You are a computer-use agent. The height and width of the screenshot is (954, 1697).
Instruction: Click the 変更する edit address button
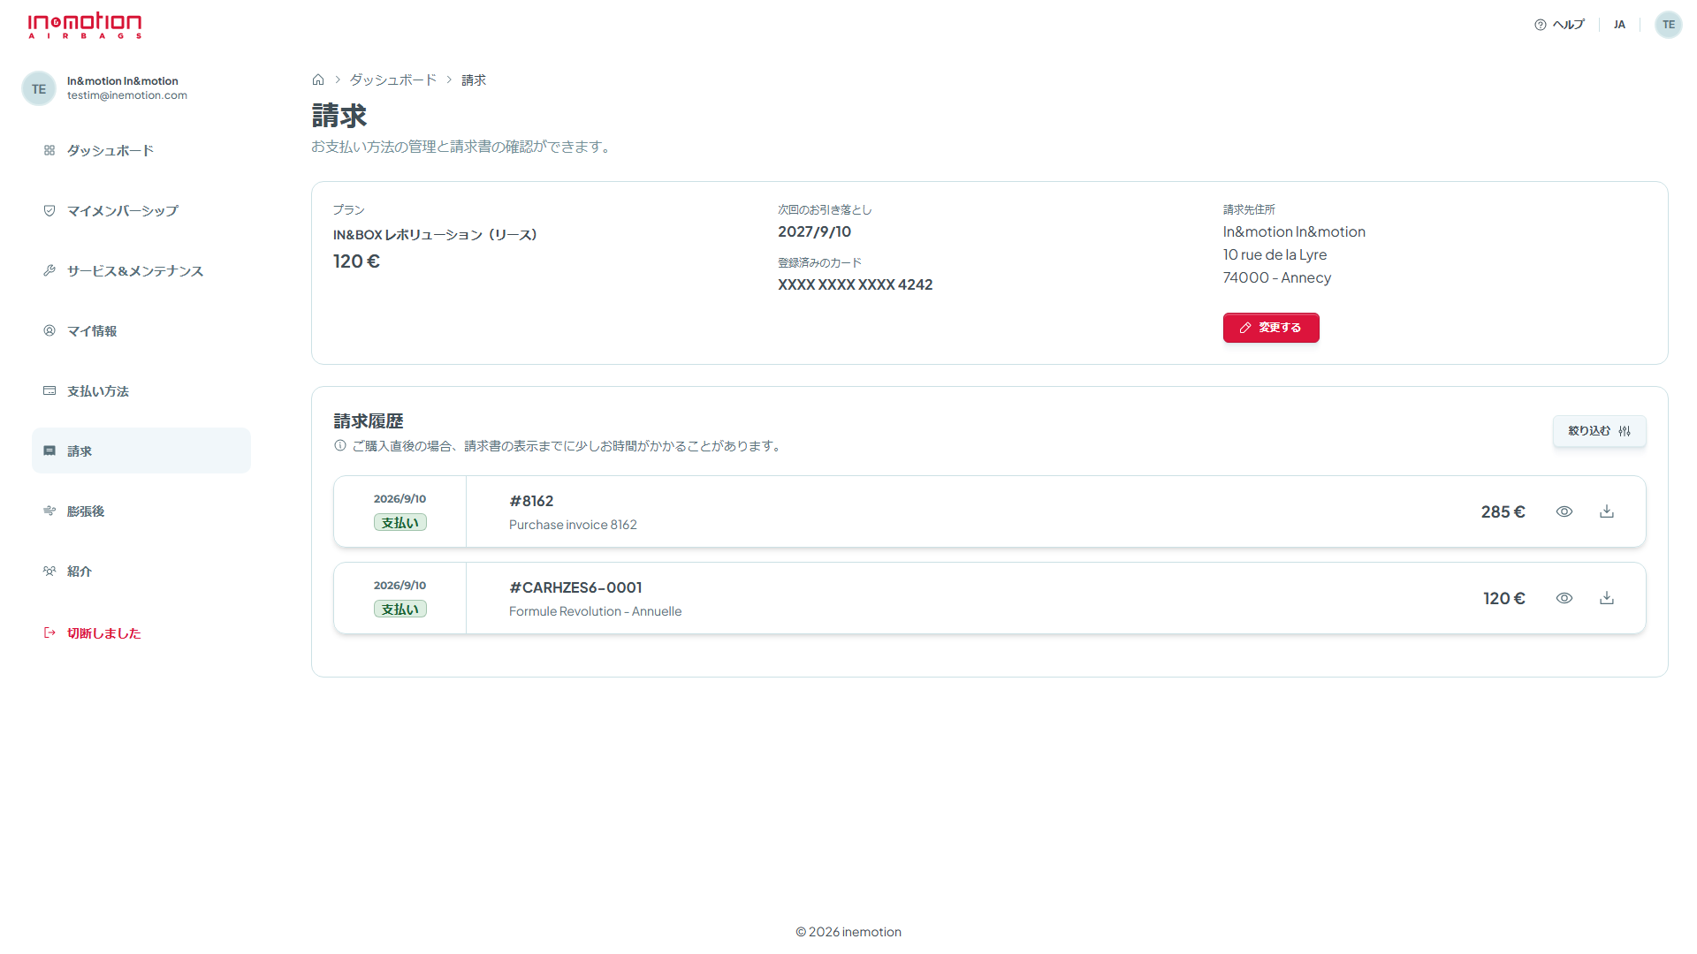click(1271, 328)
